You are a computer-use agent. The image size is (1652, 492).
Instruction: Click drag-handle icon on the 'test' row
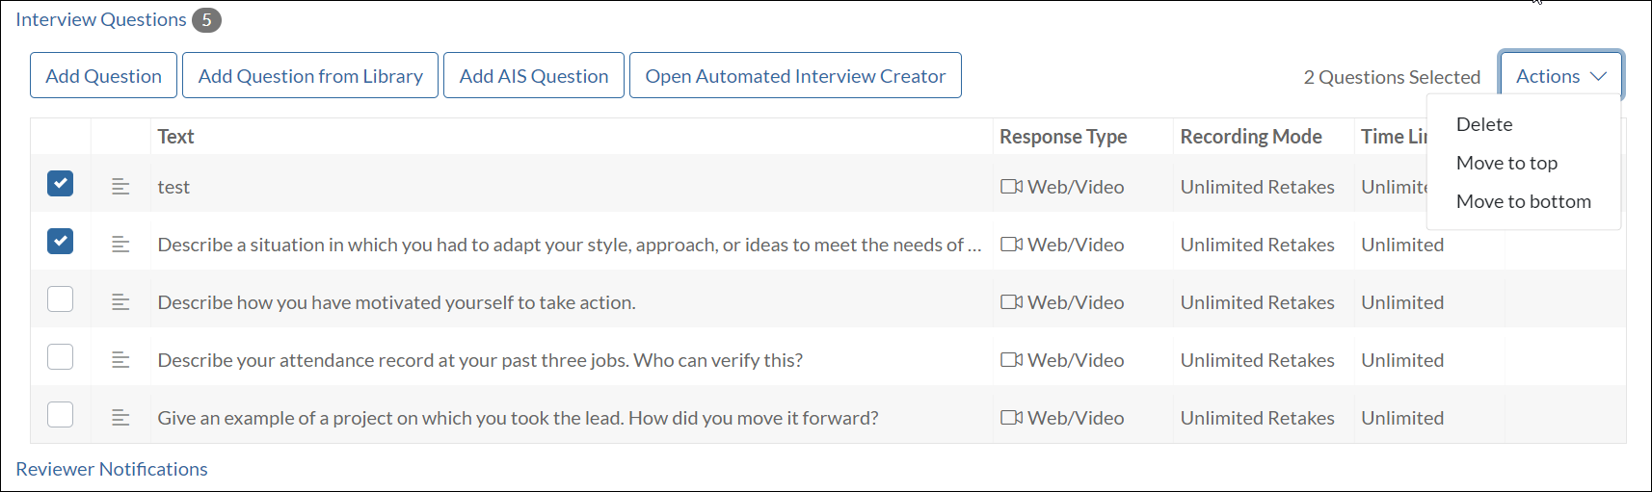point(120,187)
